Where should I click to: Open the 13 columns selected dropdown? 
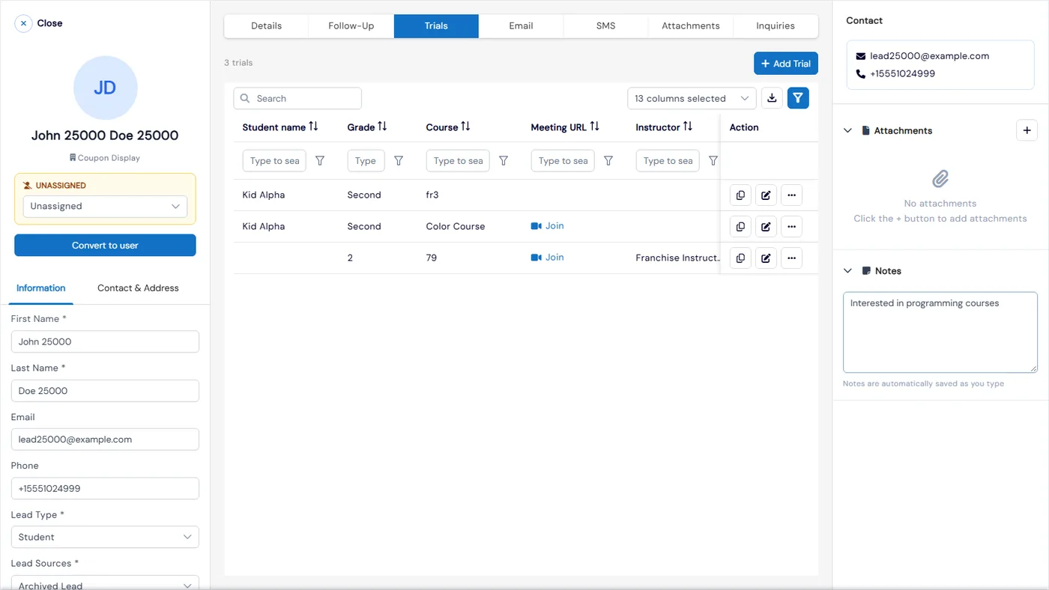[692, 98]
